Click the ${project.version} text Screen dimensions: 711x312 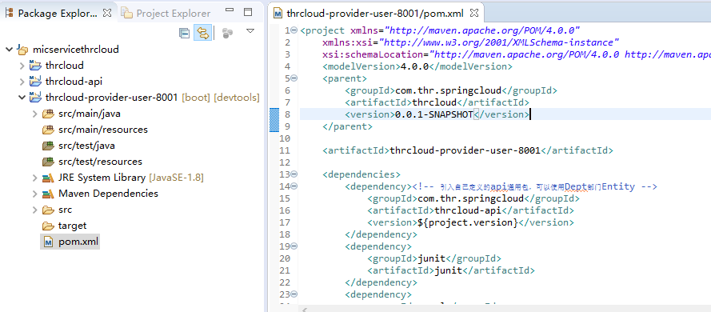[468, 222]
